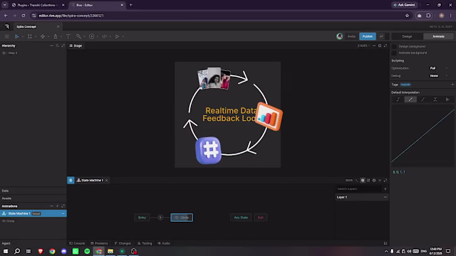456x256 pixels.
Task: Select Hold step interpolation
Action: pos(398,100)
